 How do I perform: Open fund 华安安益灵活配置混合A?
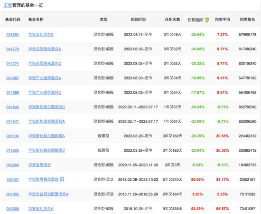tap(48, 195)
